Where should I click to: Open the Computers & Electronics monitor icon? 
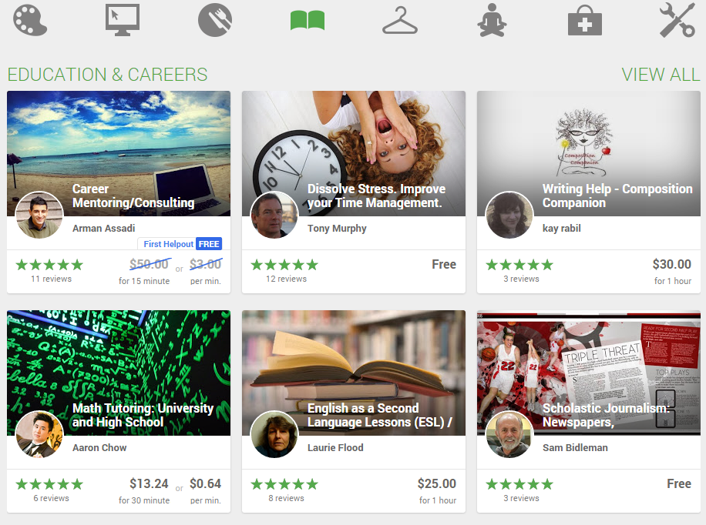122,18
